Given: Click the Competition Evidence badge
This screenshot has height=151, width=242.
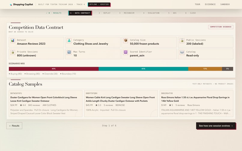Looking at the screenshot, I should click(x=221, y=27).
